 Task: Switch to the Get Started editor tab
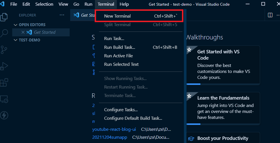point(83,15)
